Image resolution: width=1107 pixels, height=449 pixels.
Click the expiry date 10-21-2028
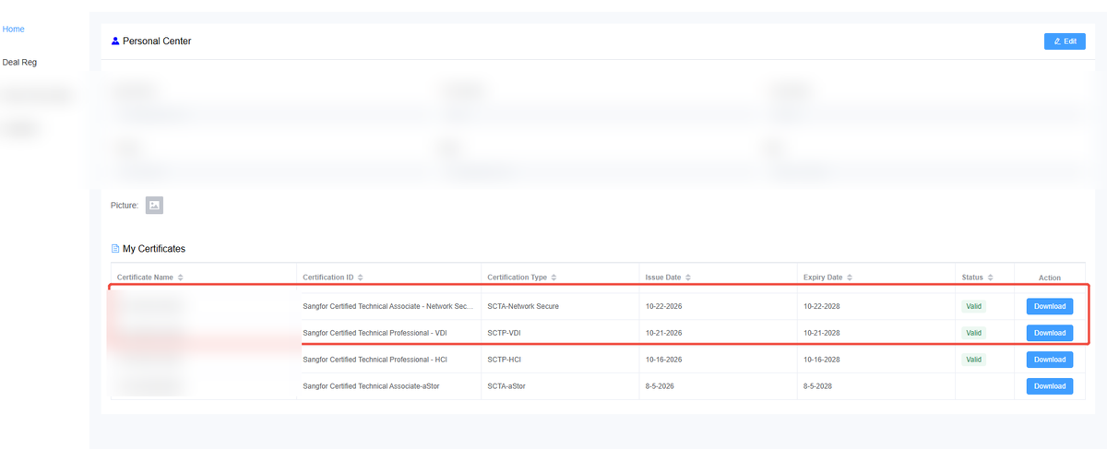pyautogui.click(x=822, y=333)
